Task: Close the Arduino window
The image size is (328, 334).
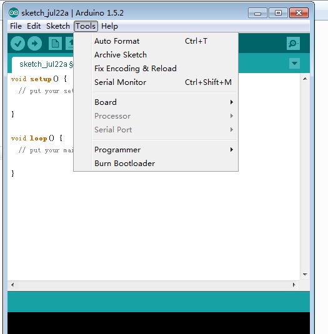Action: 299,13
